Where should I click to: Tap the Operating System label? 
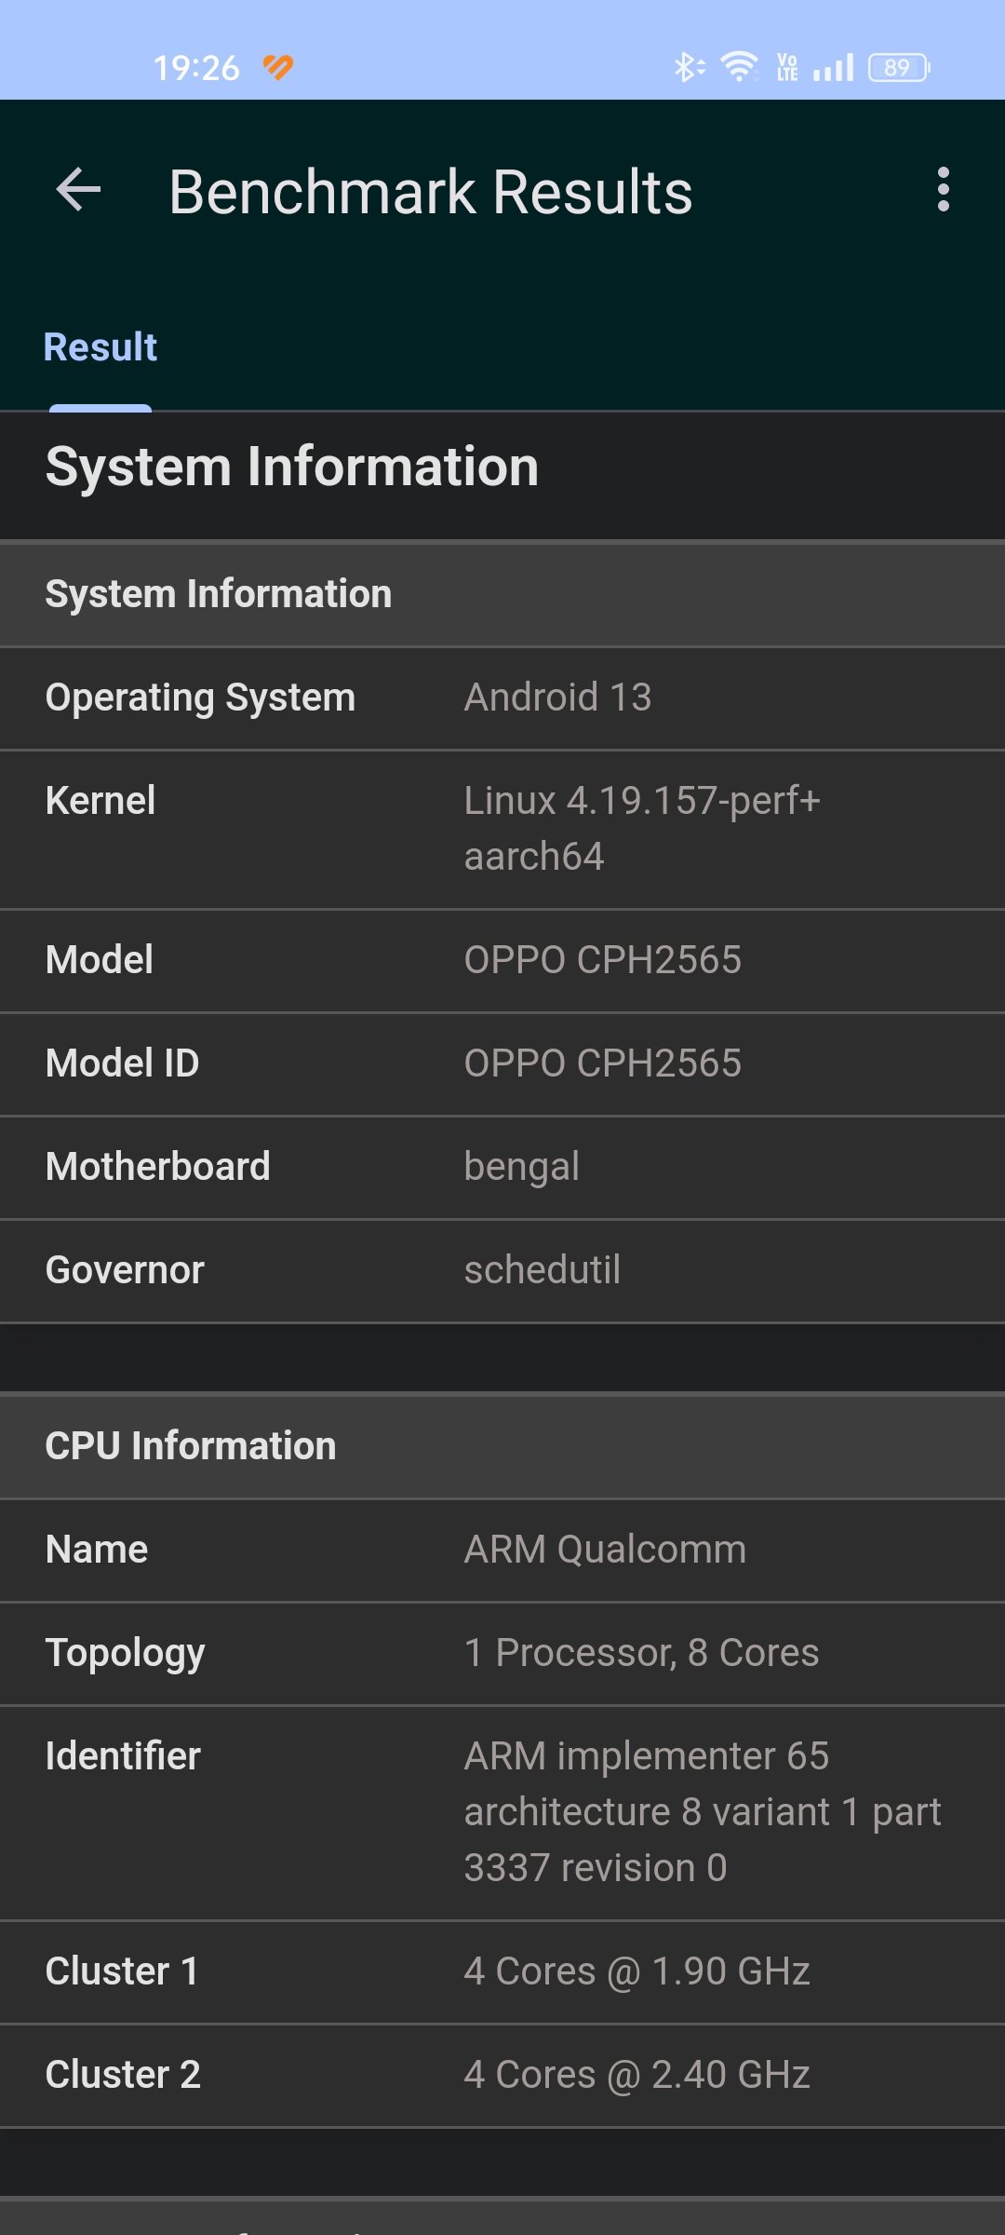200,698
